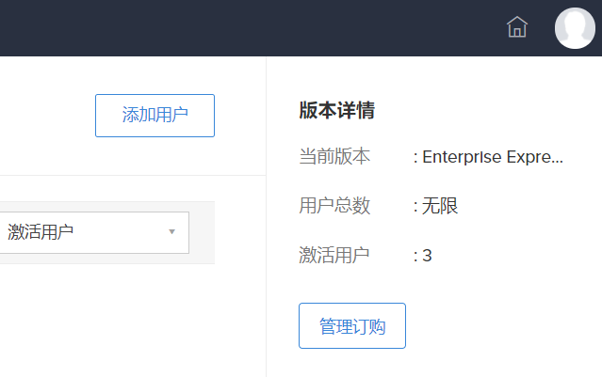Open the user profile avatar
The width and height of the screenshot is (602, 377).
coord(575,27)
